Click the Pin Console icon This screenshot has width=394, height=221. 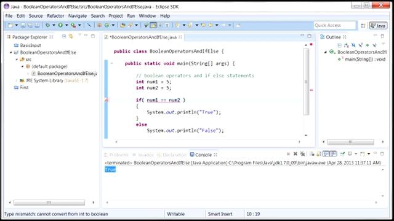click(342, 153)
